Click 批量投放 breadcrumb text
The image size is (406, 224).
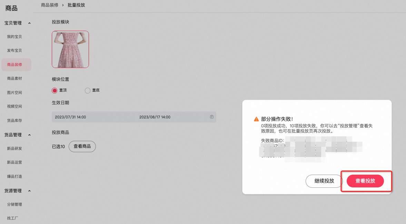click(x=76, y=5)
